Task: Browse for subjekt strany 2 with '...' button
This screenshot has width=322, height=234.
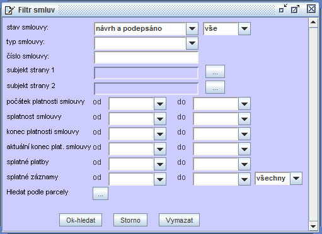Action: 215,87
